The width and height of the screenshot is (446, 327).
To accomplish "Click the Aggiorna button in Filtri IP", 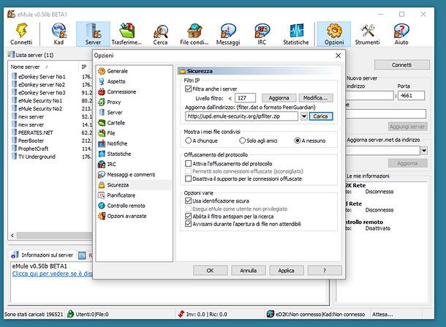I will click(x=279, y=98).
